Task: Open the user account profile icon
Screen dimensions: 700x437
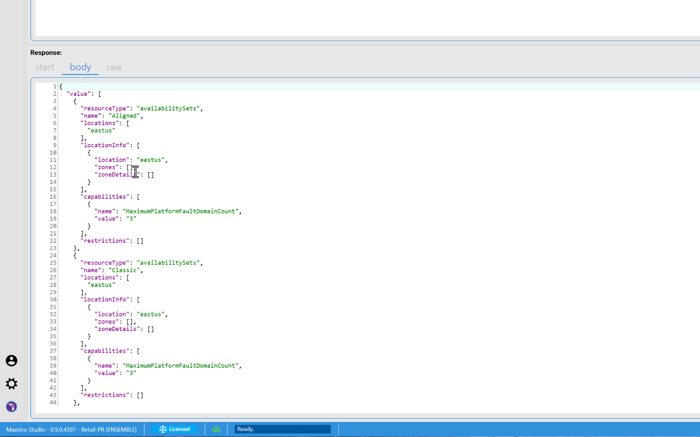Action: tap(11, 361)
